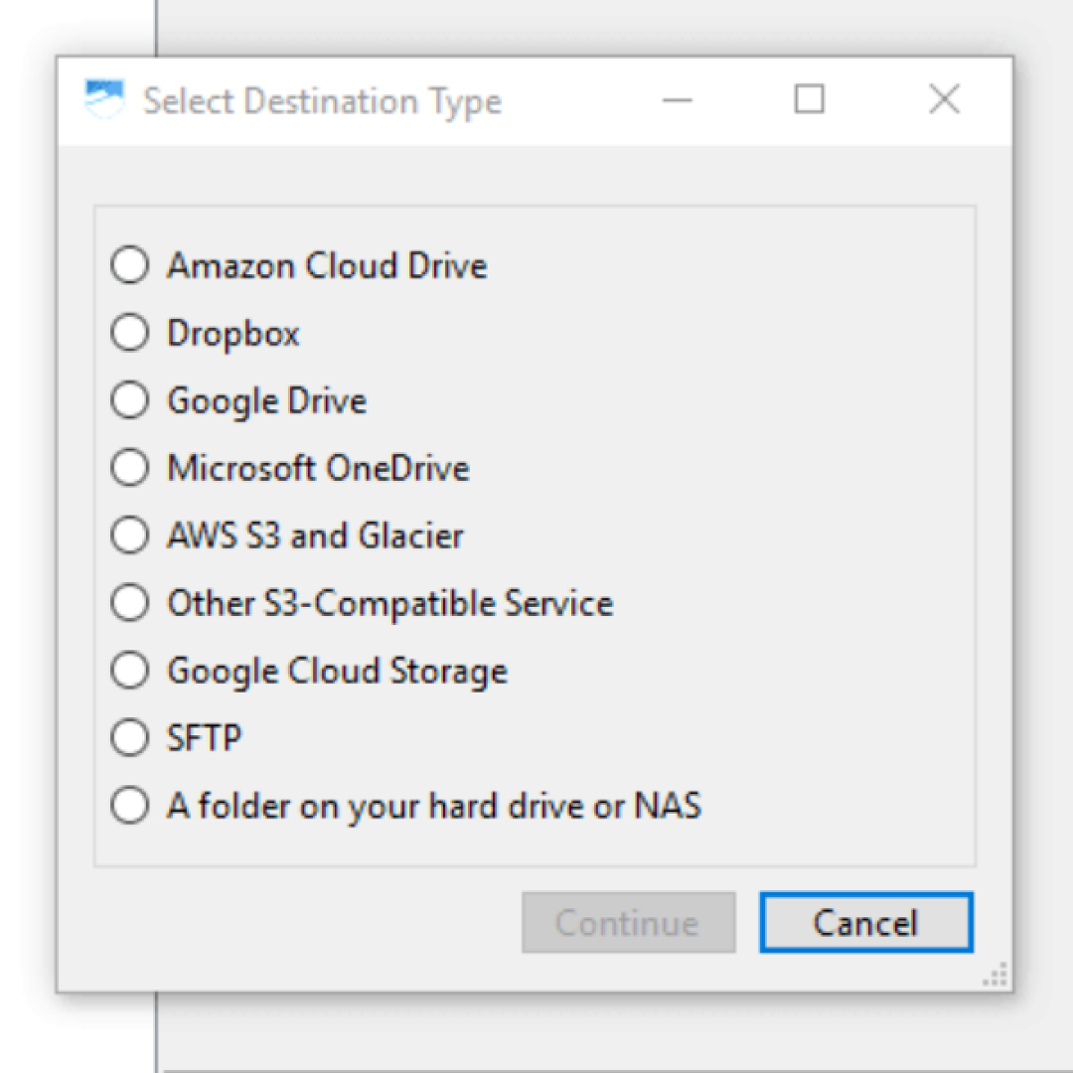This screenshot has height=1073, width=1073.
Task: Select Google Cloud Storage radio button
Action: pos(129,670)
